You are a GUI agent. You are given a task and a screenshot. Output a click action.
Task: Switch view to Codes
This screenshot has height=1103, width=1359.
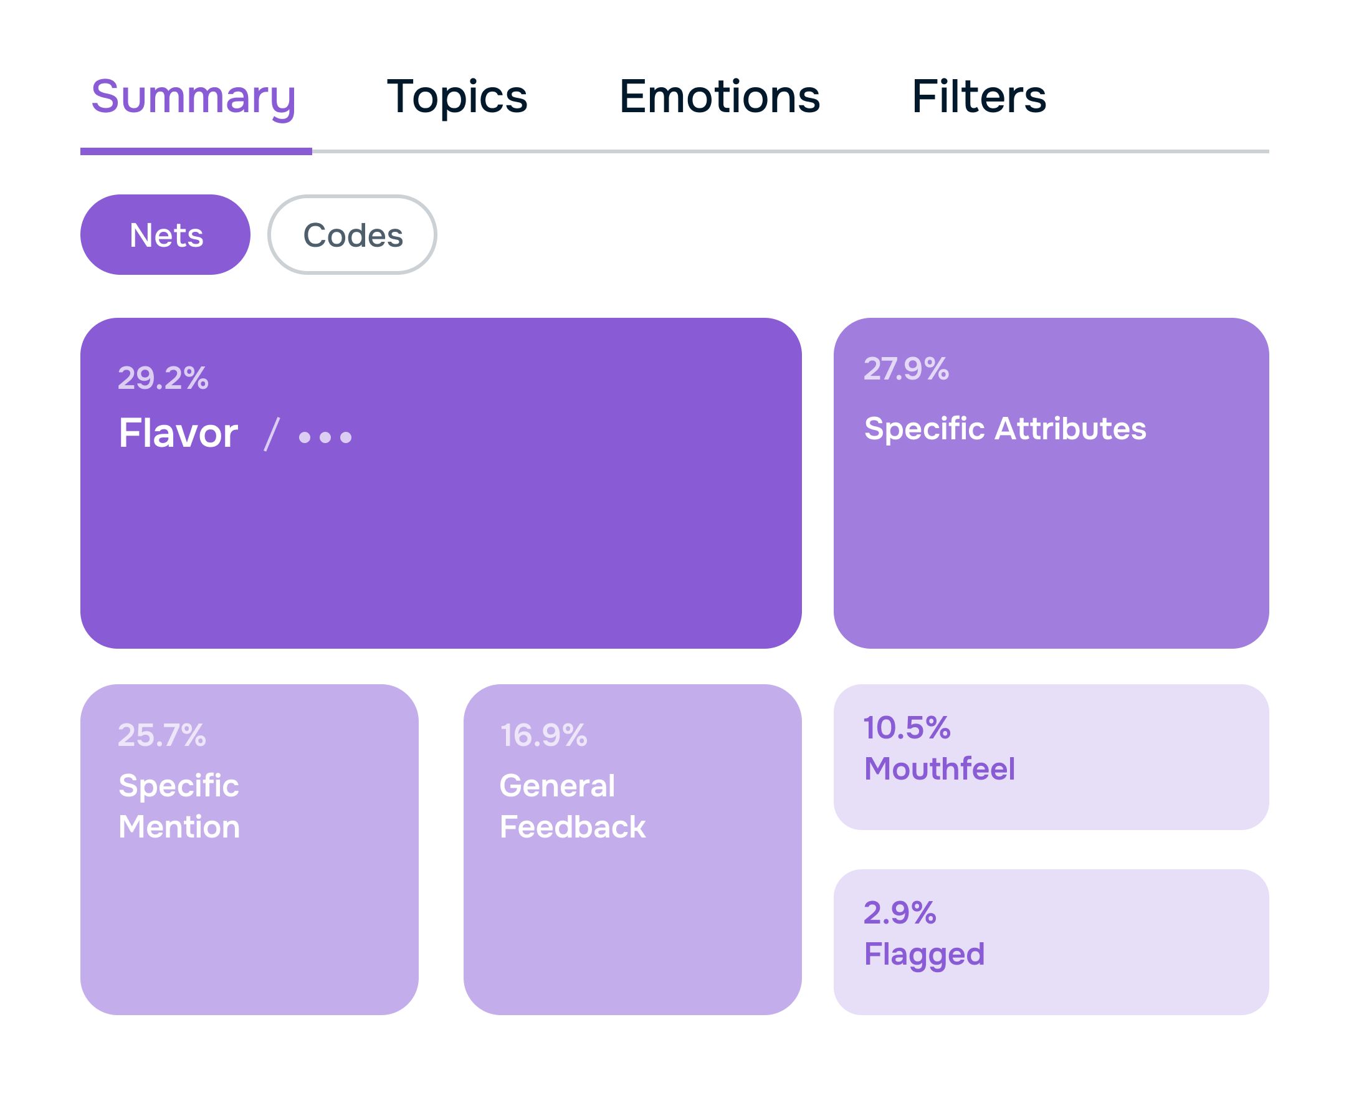[352, 234]
